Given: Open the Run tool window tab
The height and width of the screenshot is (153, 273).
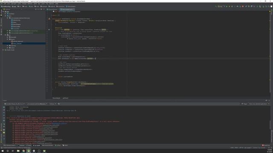Looking at the screenshot, I should (58, 145).
